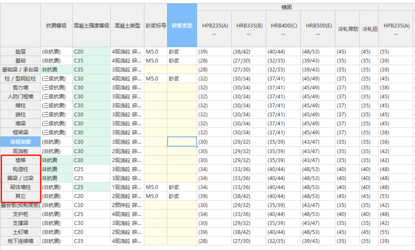This screenshot has width=415, height=250.
Task: Click M5.0 in the 柱 / 型钢砼柱 row
Action: point(156,78)
